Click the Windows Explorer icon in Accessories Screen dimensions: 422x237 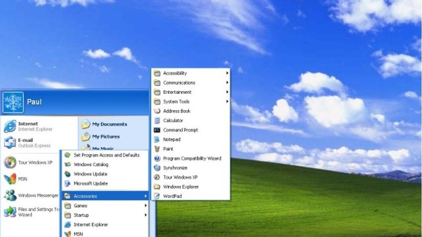pyautogui.click(x=157, y=187)
